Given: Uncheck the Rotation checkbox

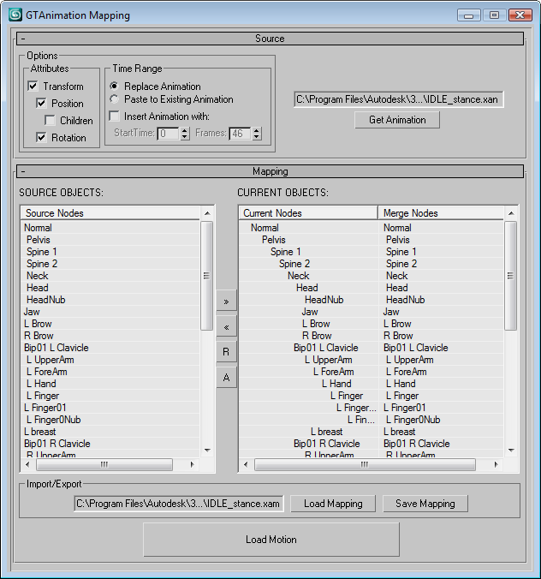Looking at the screenshot, I should click(x=42, y=138).
